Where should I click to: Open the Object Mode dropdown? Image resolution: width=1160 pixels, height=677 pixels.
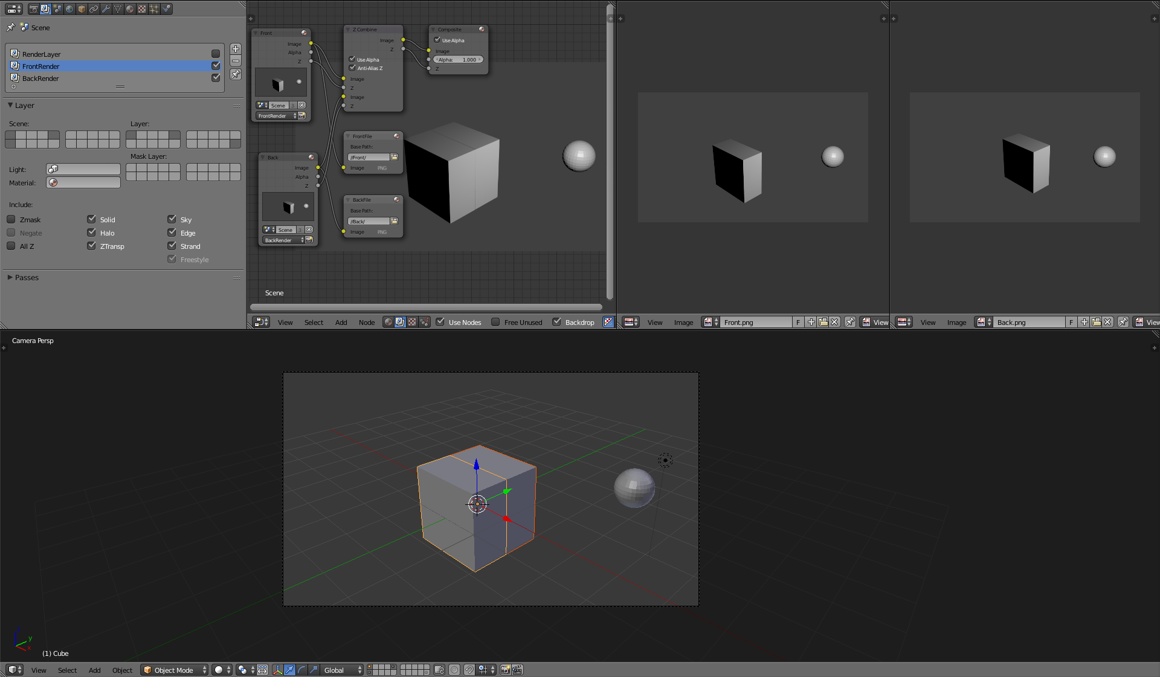point(175,670)
